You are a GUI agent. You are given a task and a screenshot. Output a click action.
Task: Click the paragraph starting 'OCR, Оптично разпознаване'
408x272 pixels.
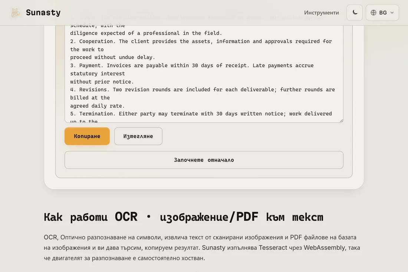tap(202, 248)
